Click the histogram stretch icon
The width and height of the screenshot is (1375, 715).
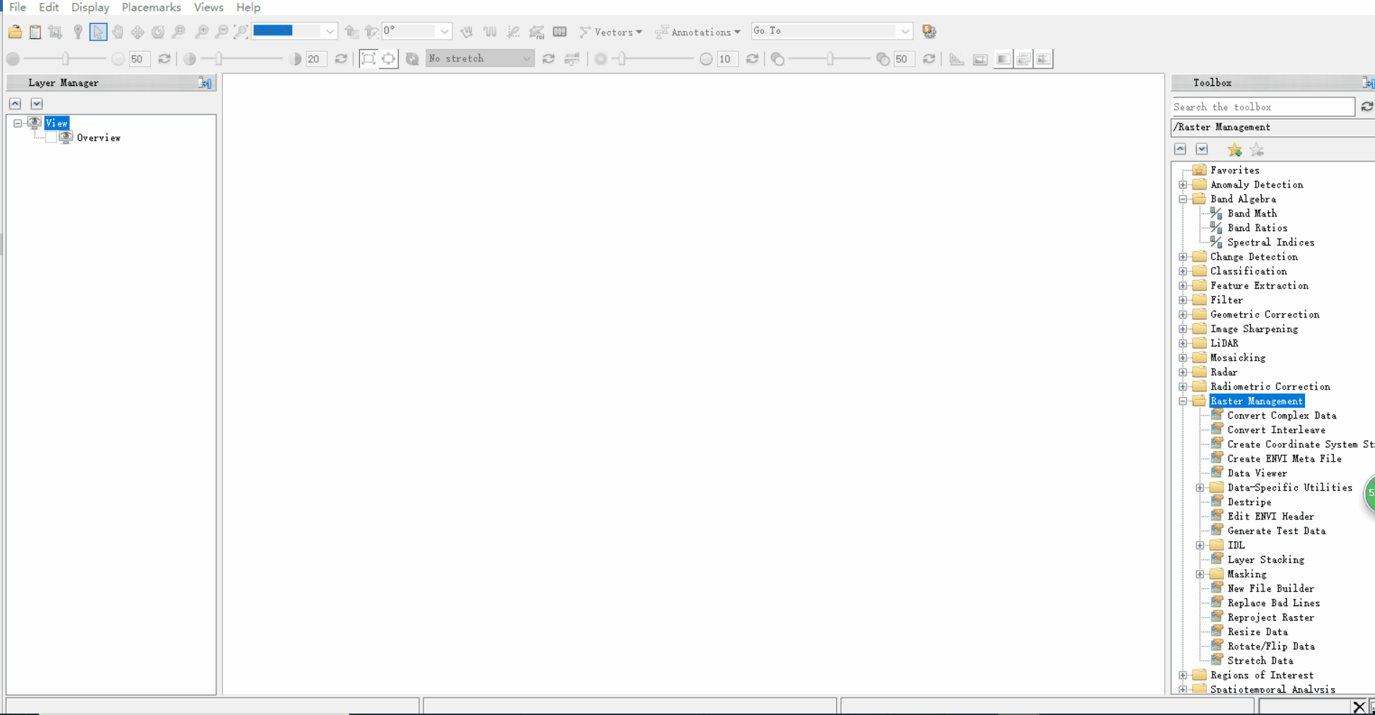coord(572,59)
